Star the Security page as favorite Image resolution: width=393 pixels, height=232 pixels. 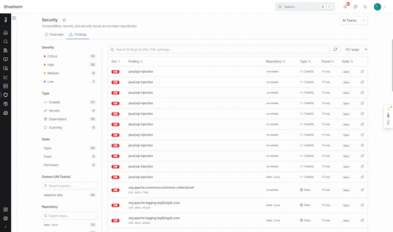(x=64, y=20)
